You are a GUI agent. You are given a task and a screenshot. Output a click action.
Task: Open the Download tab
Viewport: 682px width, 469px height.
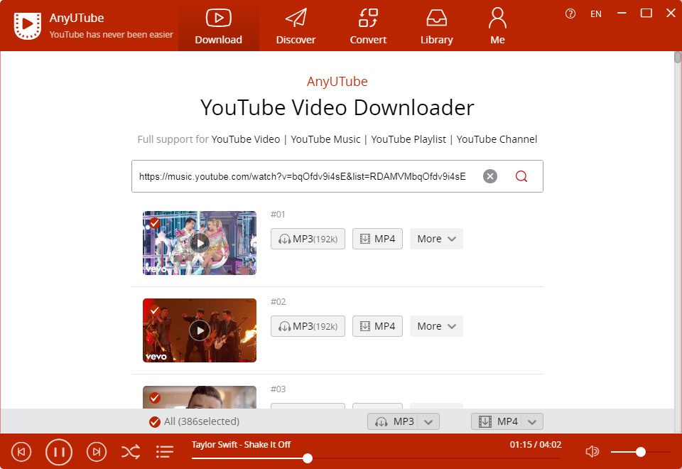pos(218,26)
